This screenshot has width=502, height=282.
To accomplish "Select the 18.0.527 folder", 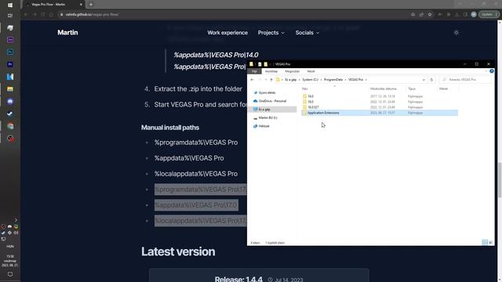I will (313, 107).
